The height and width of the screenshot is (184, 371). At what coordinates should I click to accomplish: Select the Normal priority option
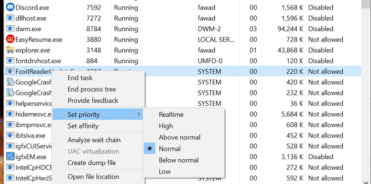coord(170,149)
